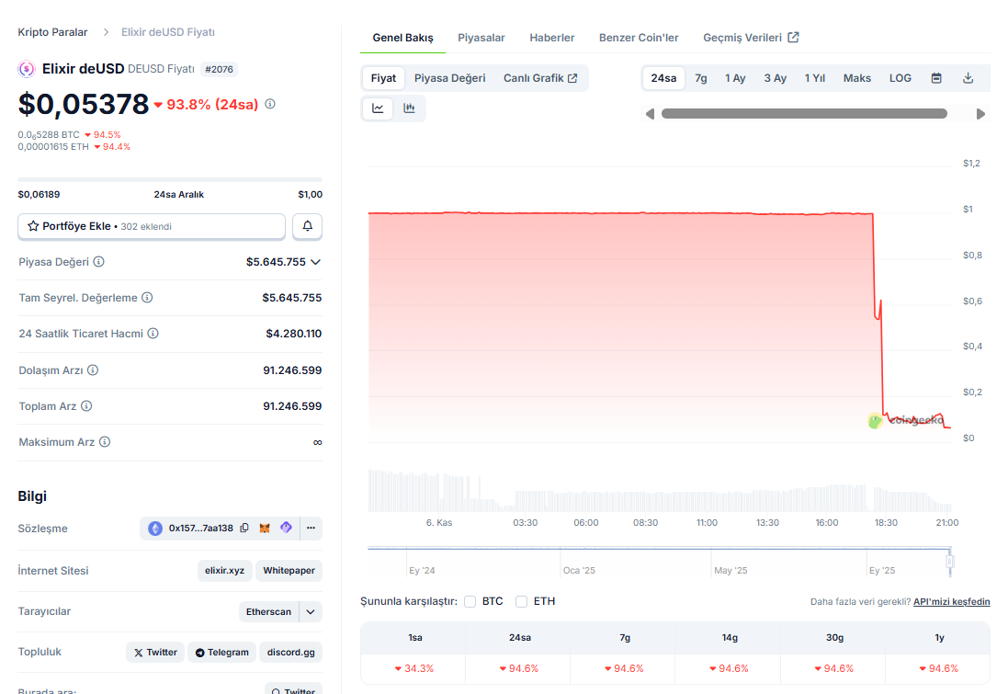Click the right handle of chart navigator
The height and width of the screenshot is (694, 1008).
coord(950,561)
